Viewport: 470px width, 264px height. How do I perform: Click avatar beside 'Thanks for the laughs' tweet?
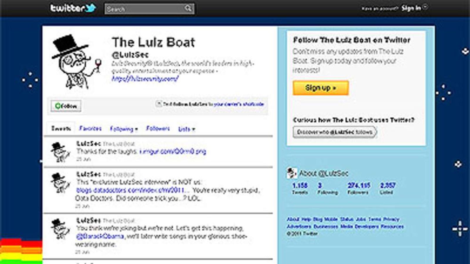(60, 152)
